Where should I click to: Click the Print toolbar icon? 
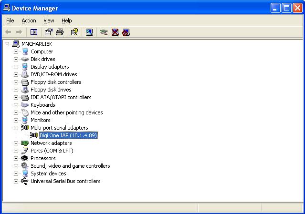tap(59, 32)
